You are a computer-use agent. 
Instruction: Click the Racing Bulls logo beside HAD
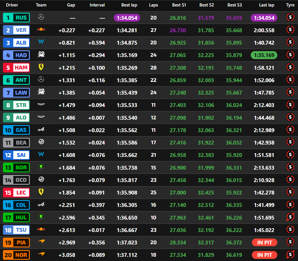pyautogui.click(x=41, y=55)
